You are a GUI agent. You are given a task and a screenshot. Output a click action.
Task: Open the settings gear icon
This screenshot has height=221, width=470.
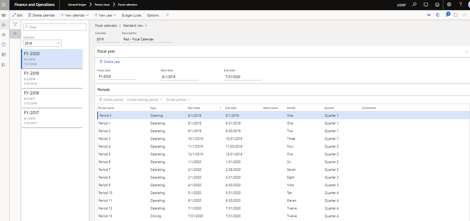point(449,5)
